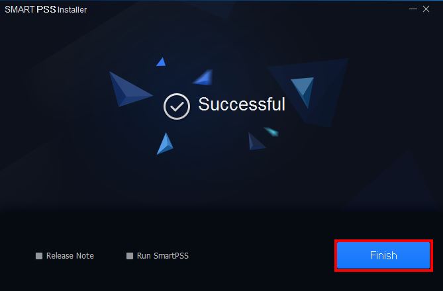
Task: Select the Release Note label text
Action: pyautogui.click(x=70, y=256)
